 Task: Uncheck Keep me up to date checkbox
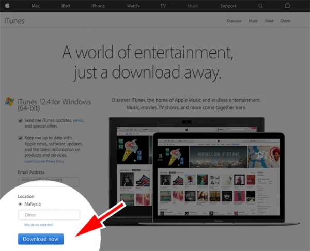coord(20,138)
